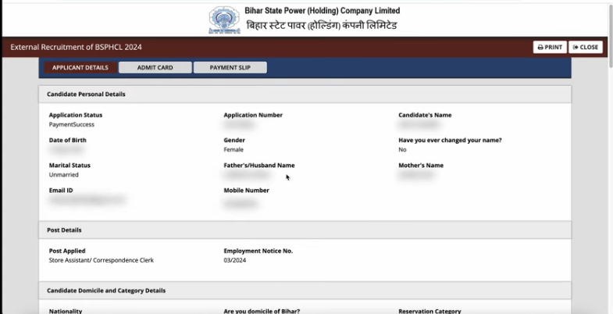Screen dimensions: 613x314
Task: Click 'No' under name change question
Action: [402, 150]
